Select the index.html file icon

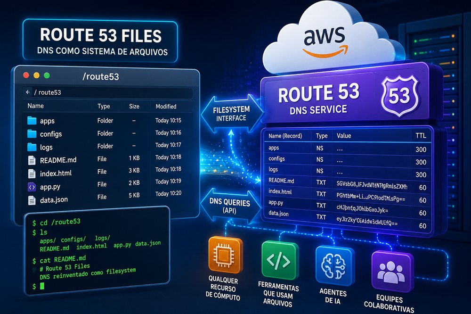[x=32, y=174]
